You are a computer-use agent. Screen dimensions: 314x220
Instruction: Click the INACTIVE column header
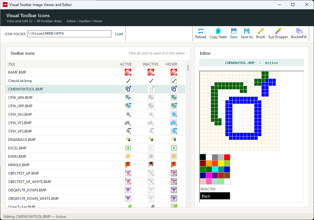pos(150,64)
